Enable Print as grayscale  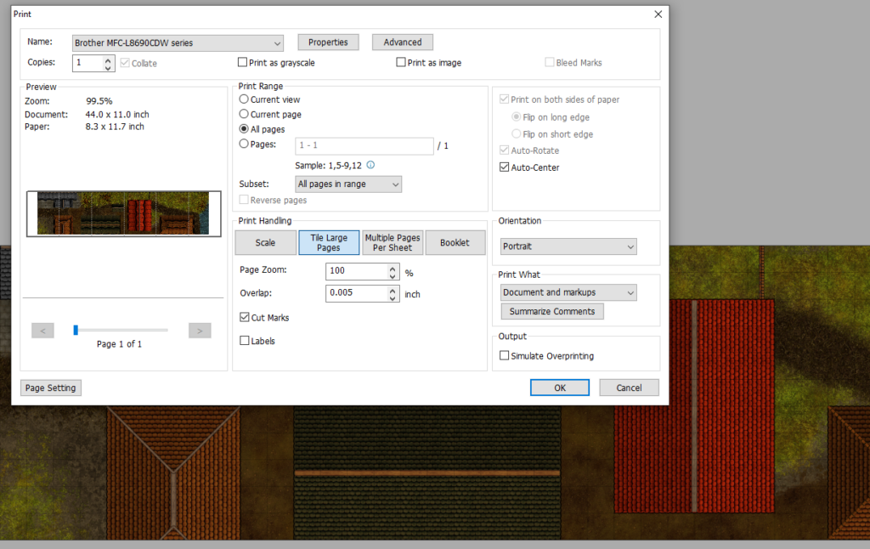243,62
